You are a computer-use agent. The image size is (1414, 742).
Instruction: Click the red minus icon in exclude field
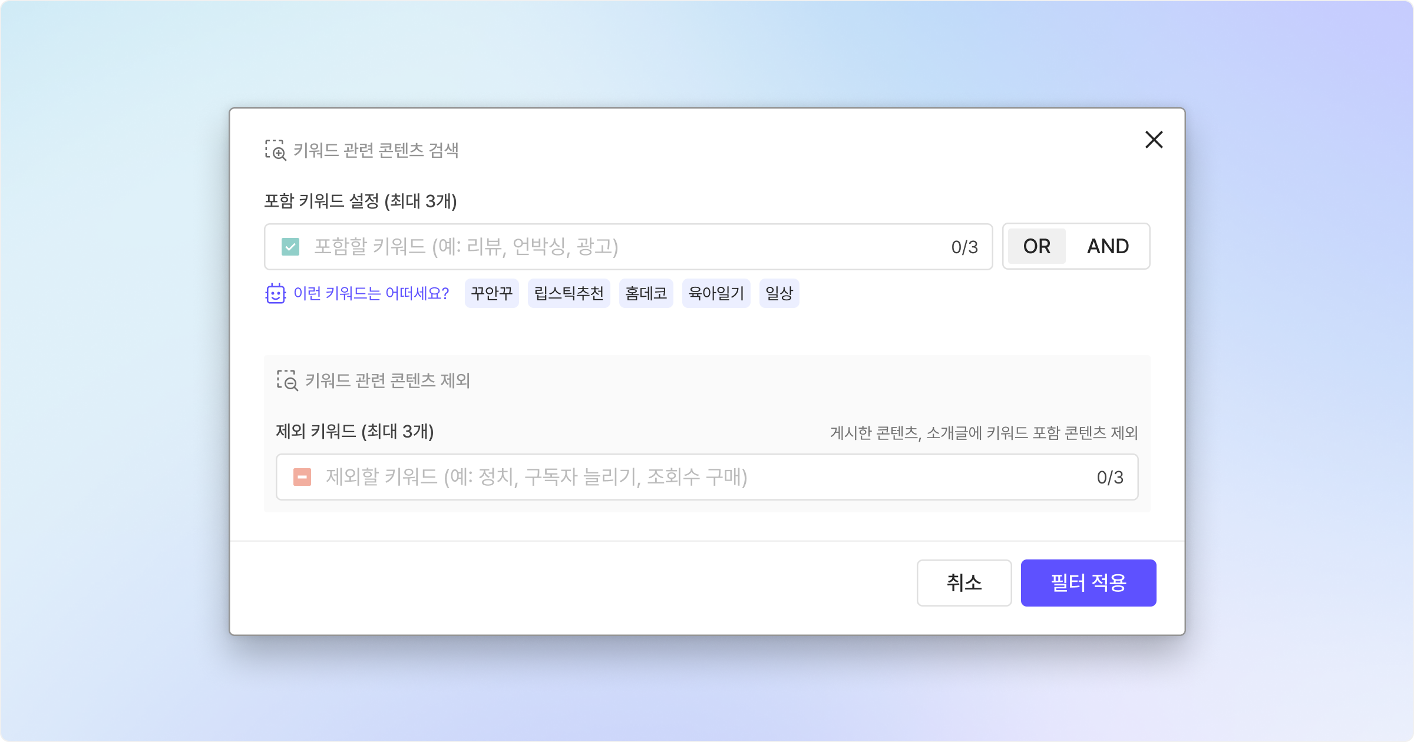tap(302, 477)
